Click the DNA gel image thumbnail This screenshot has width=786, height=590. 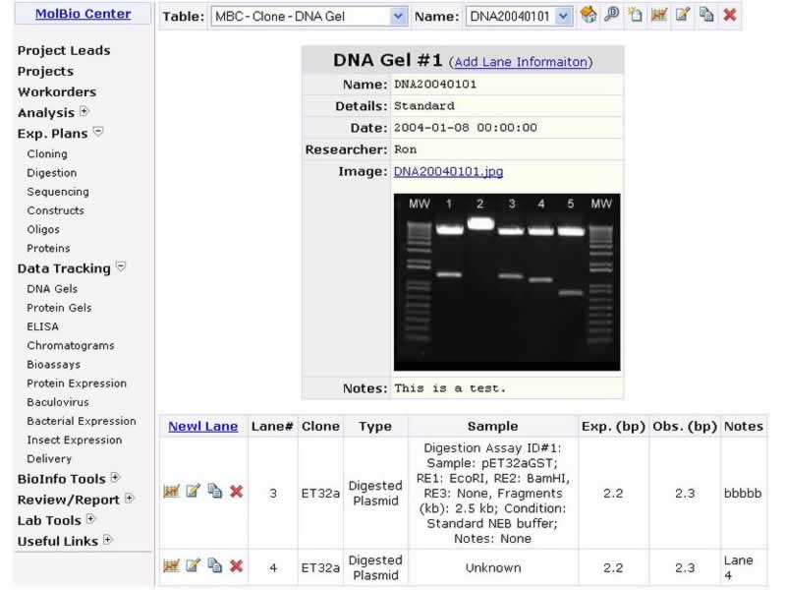tap(507, 281)
